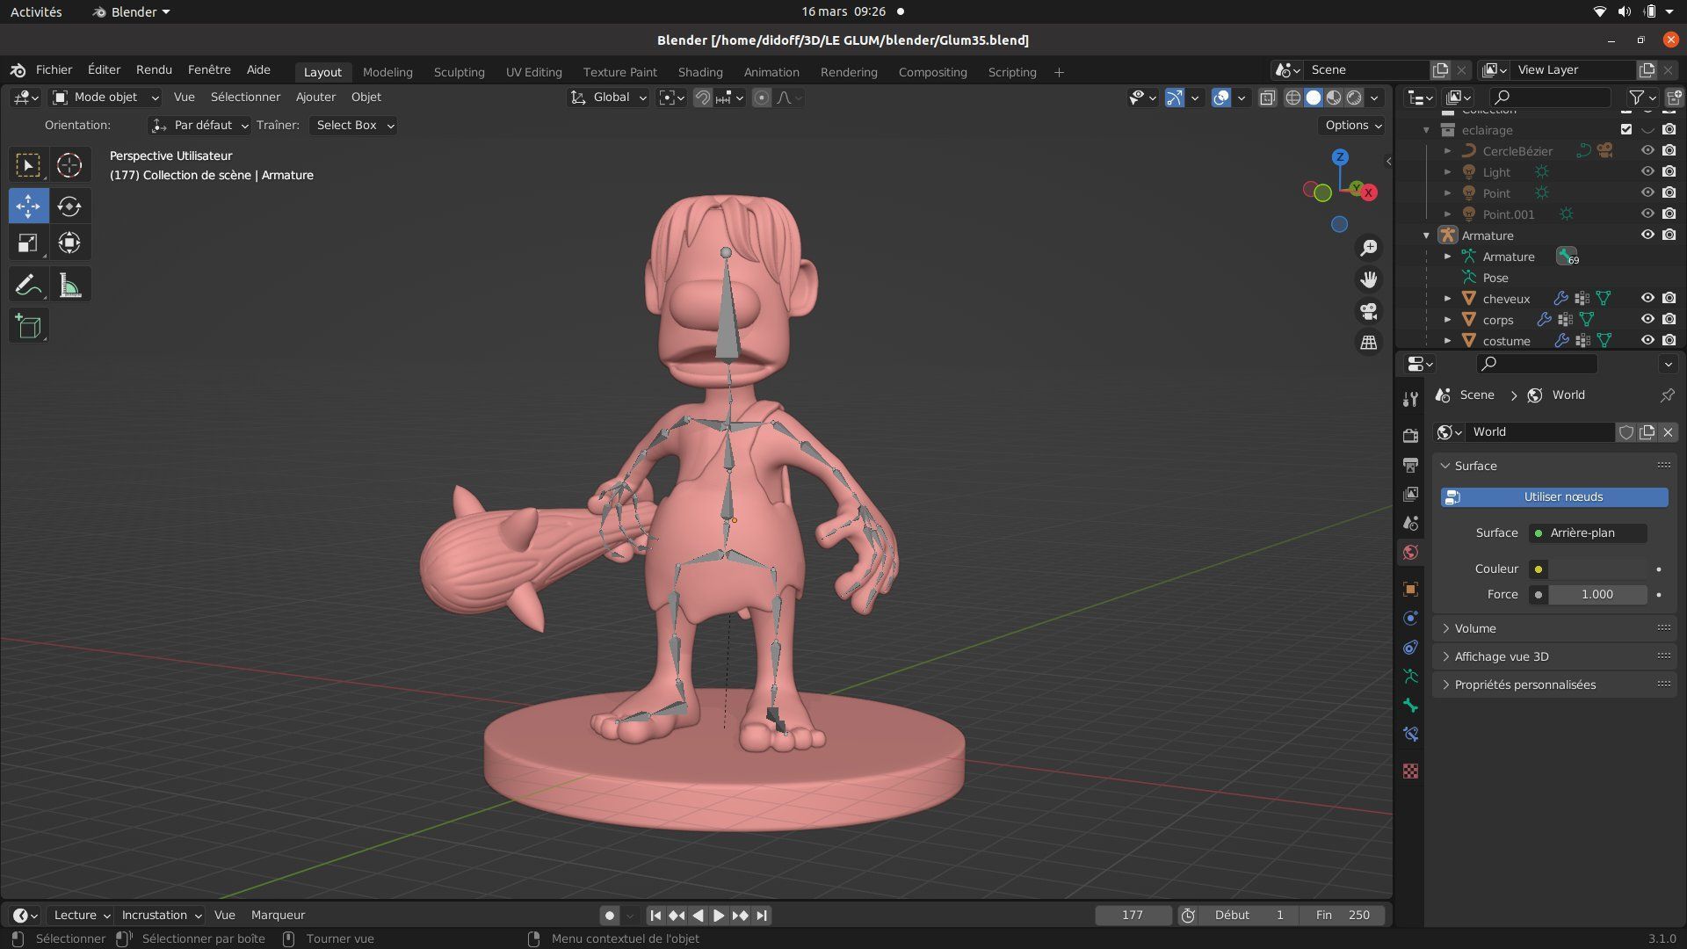
Task: Select the Measure tool
Action: [x=69, y=286]
